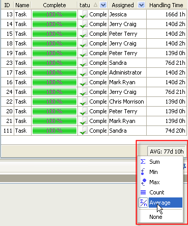
Task: Click the Comple status text of task 19
Action: pos(98,53)
